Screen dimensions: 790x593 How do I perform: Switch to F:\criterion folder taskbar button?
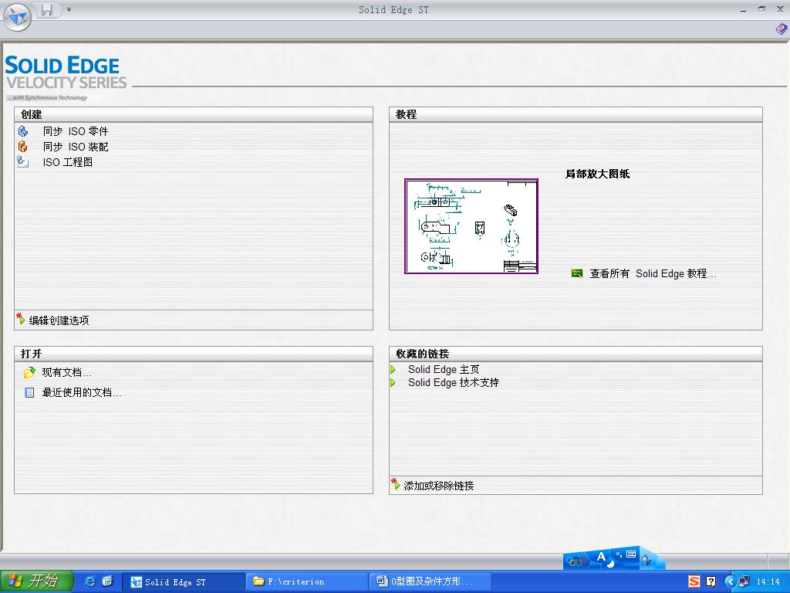306,582
